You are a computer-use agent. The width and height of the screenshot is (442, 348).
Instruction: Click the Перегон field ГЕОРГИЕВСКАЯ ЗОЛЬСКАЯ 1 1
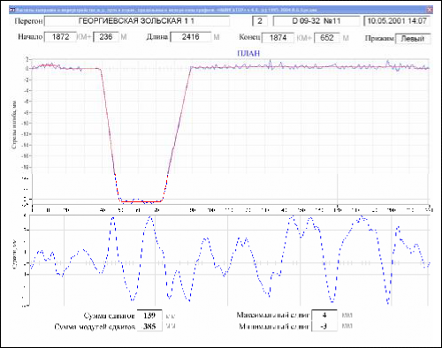pyautogui.click(x=137, y=21)
